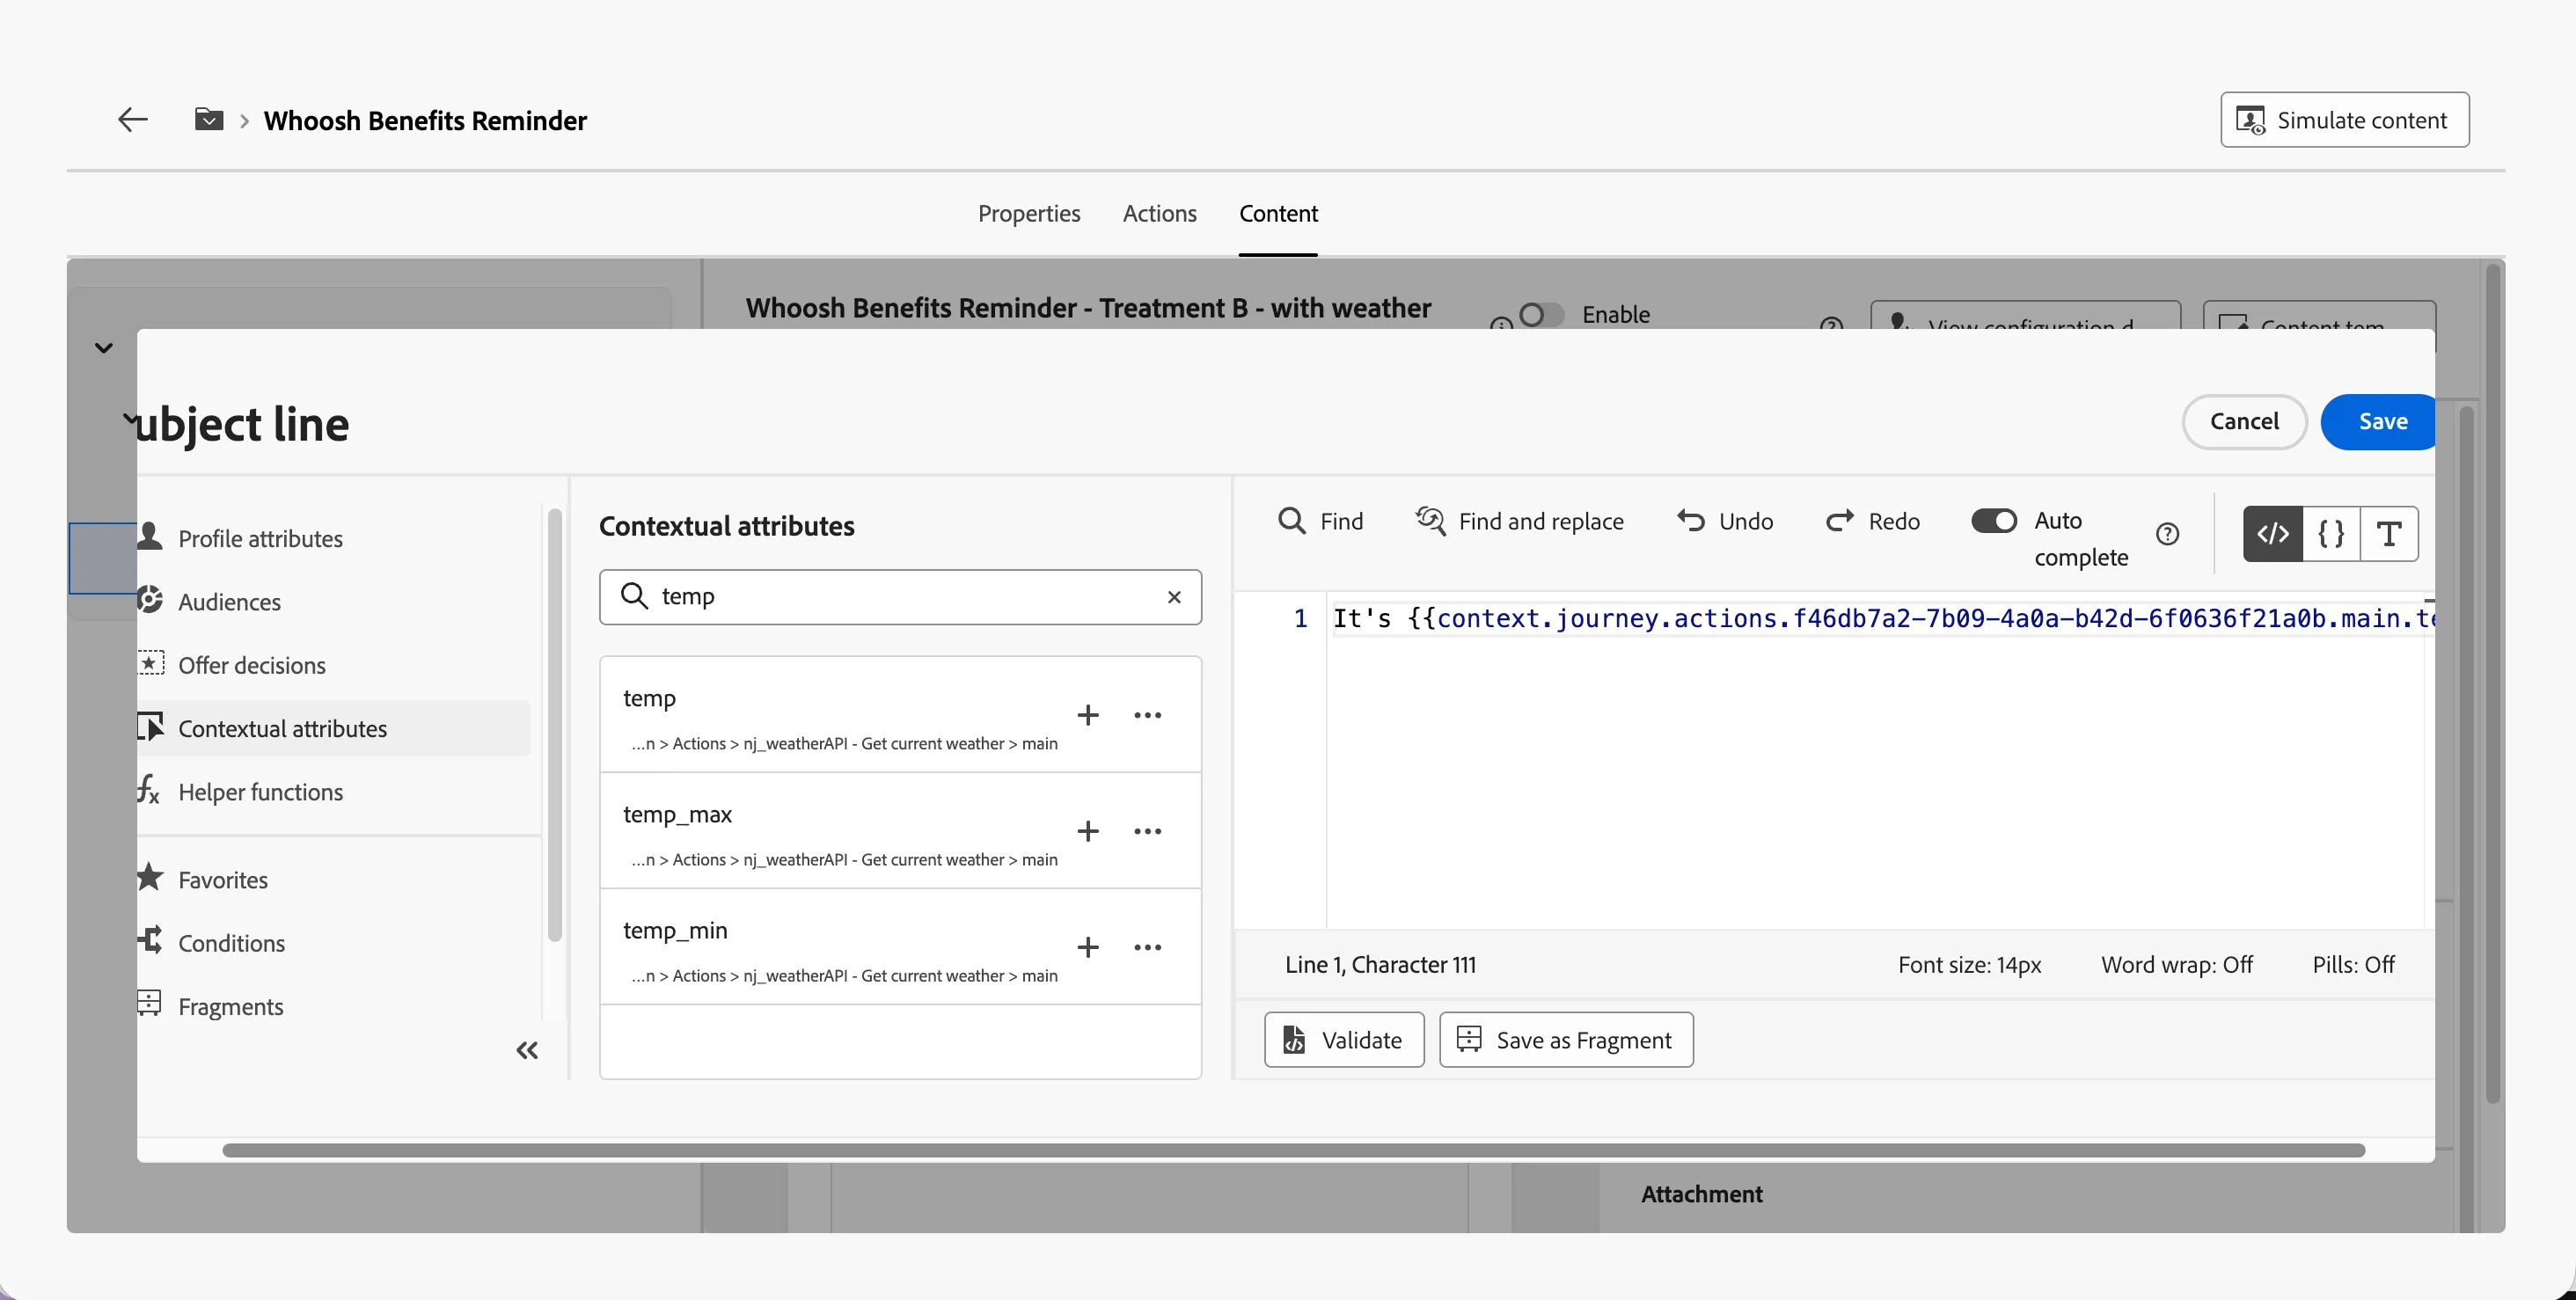Screen dimensions: 2576x1300
Task: Undo the last edit
Action: click(x=1725, y=521)
